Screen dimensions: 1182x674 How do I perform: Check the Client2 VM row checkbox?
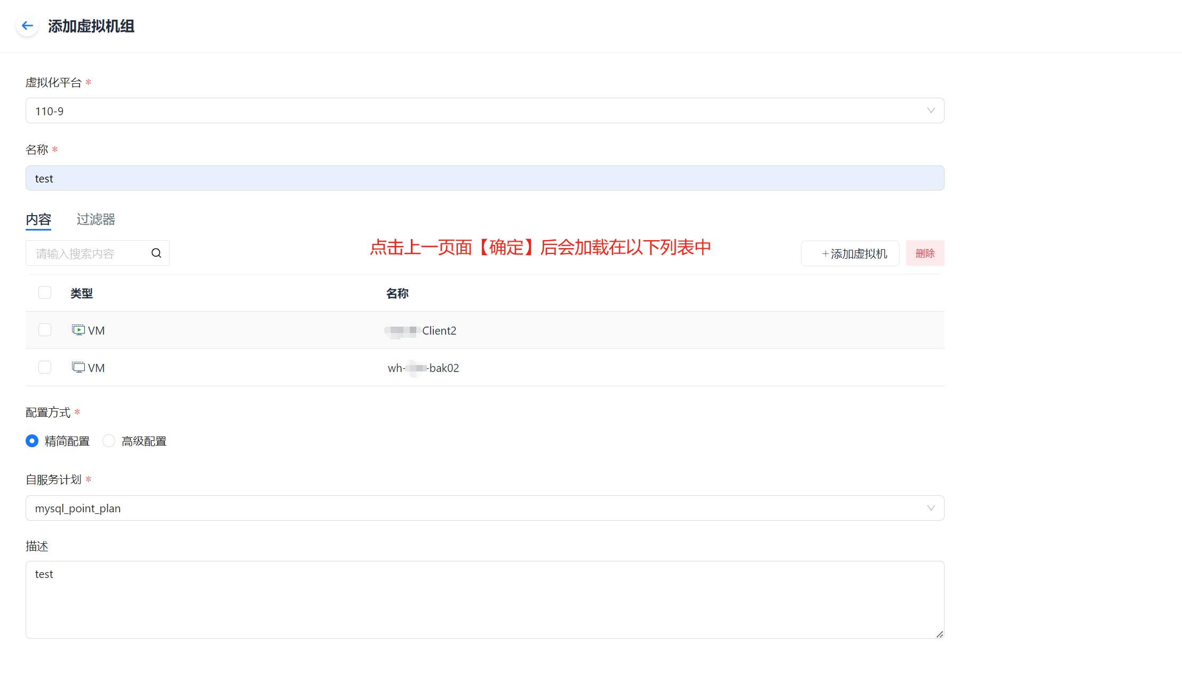45,330
